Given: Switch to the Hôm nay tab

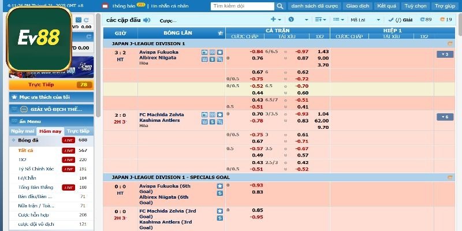Looking at the screenshot, I should point(50,131).
